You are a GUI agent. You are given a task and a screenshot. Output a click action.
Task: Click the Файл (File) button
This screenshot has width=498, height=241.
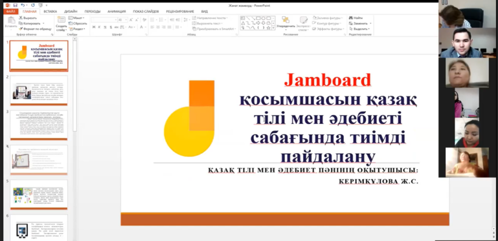click(x=11, y=11)
